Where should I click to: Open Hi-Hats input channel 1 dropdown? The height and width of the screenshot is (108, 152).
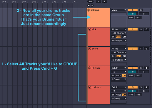coord(119,72)
